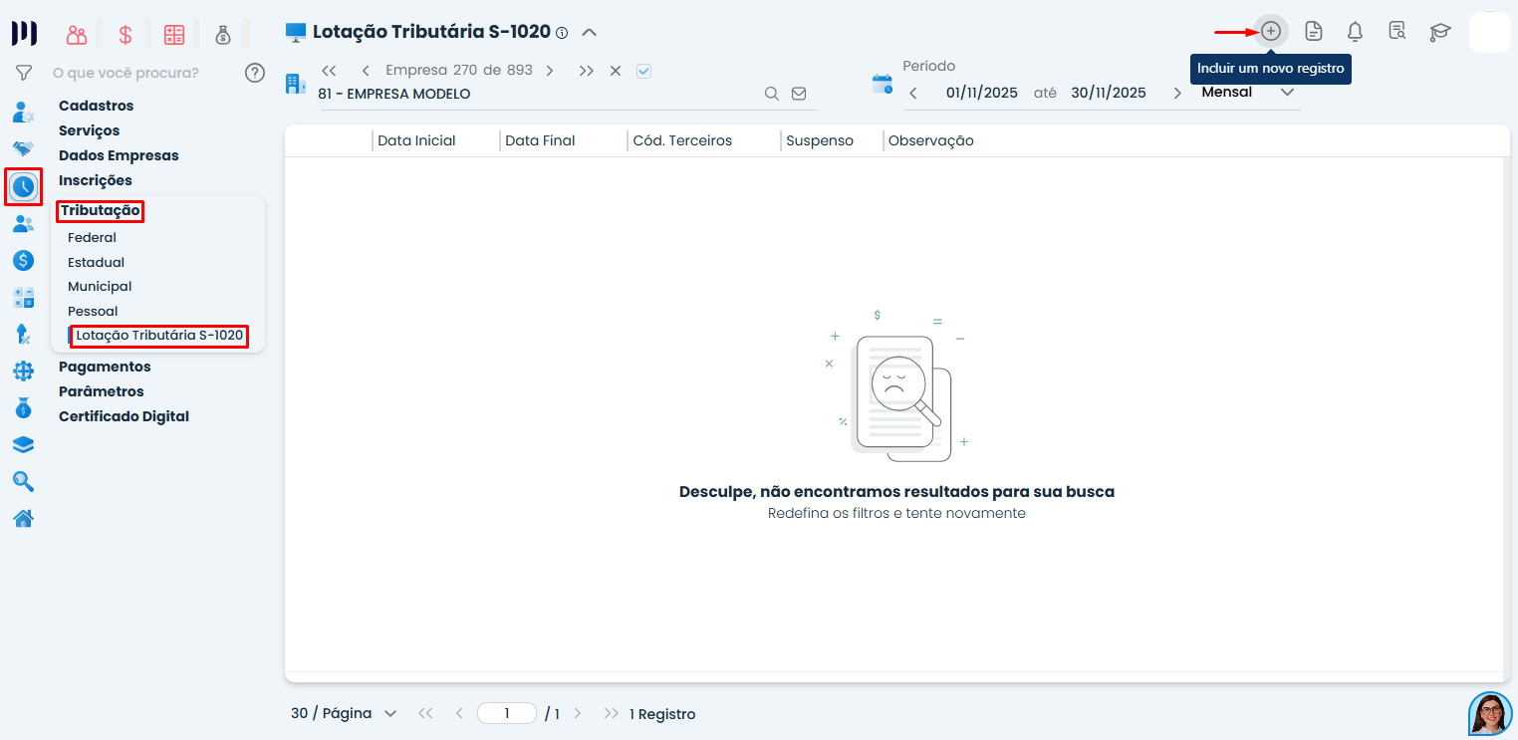Jump to last company with double right arrows
The width and height of the screenshot is (1518, 740).
(x=587, y=71)
